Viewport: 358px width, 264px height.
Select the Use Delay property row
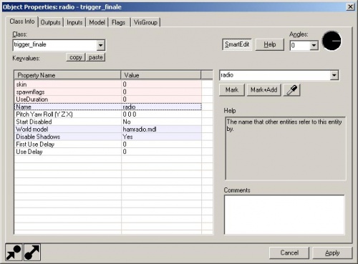pyautogui.click(x=108, y=152)
